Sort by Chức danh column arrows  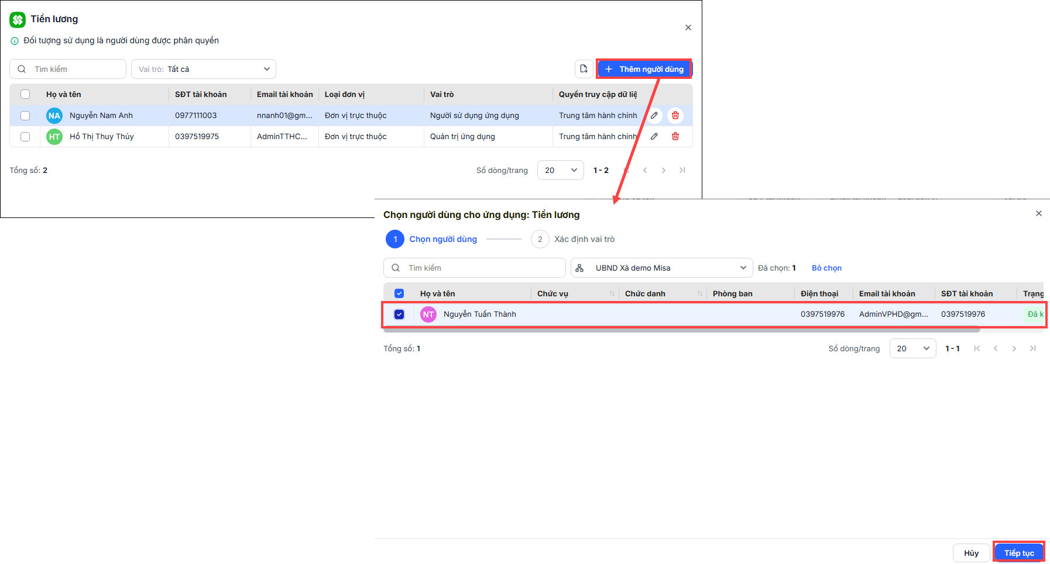[700, 293]
